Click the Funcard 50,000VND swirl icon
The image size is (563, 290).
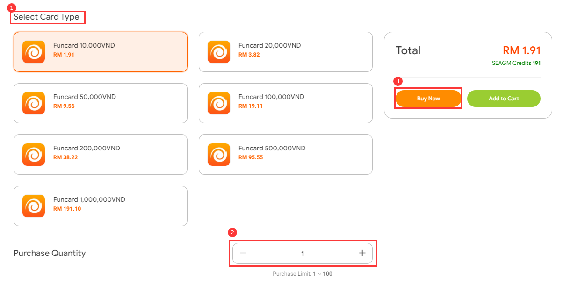(34, 103)
